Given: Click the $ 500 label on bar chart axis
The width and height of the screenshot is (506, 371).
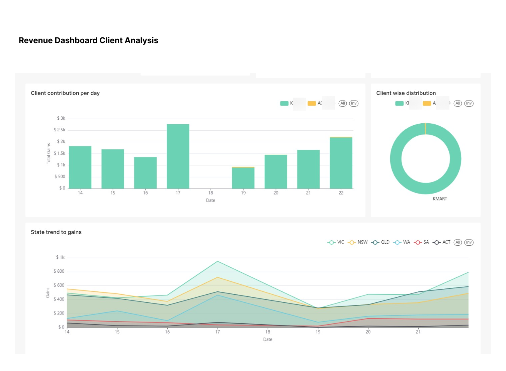Looking at the screenshot, I should [60, 176].
